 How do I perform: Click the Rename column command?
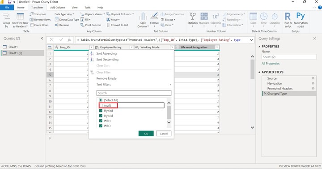pos(62,25)
